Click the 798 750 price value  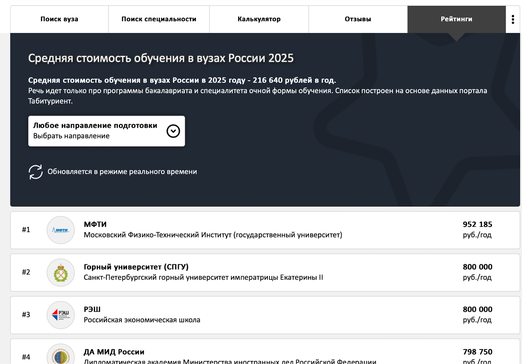[477, 352]
